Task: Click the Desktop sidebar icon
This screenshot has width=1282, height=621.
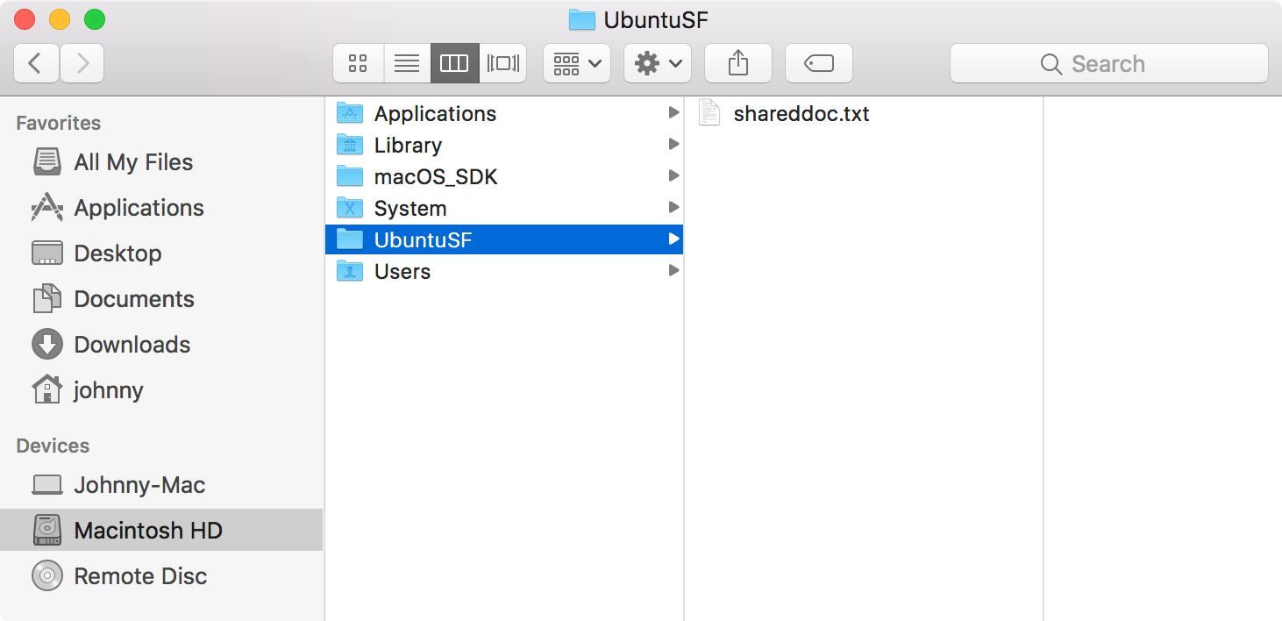Action: point(47,253)
